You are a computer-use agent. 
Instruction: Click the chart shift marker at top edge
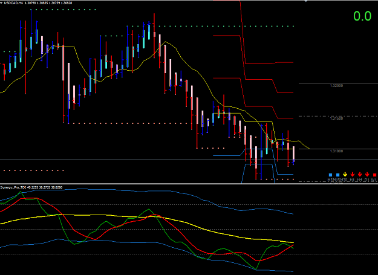click(306, 1)
